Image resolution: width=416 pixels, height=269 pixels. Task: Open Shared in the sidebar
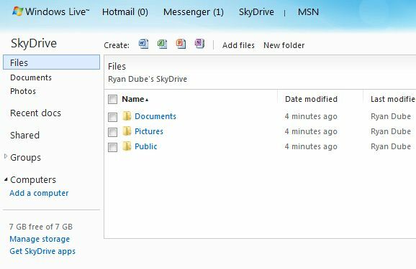tap(24, 136)
